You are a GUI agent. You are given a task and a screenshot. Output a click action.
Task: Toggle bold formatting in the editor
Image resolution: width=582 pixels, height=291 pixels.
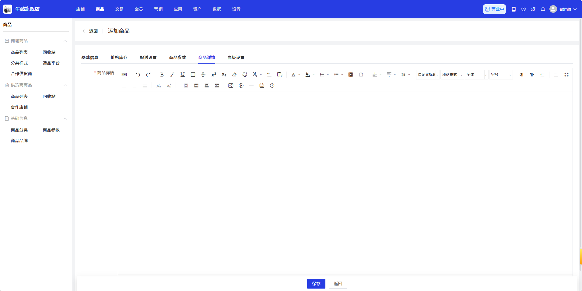point(162,75)
